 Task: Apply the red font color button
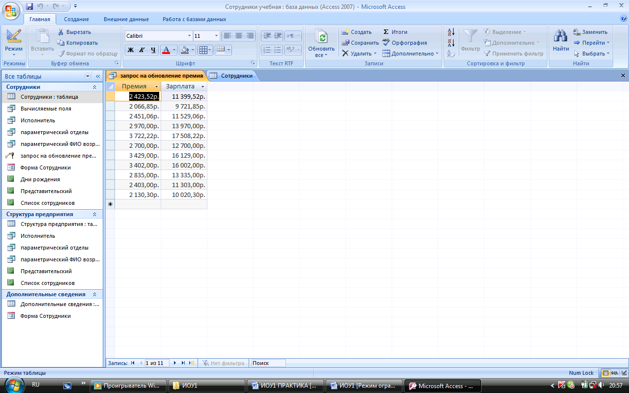coord(166,50)
